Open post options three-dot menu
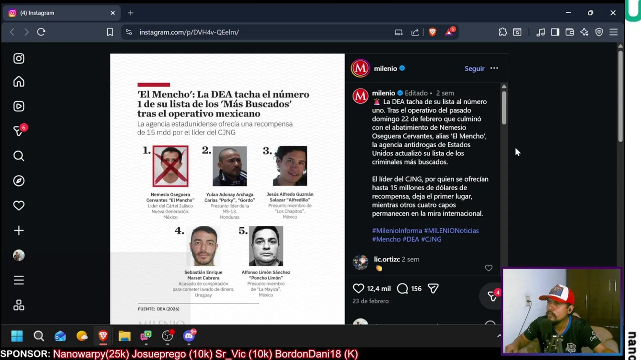Image resolution: width=641 pixels, height=360 pixels. [x=494, y=68]
